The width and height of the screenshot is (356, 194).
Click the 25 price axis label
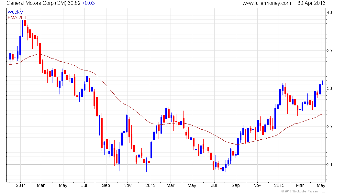tap(329, 126)
